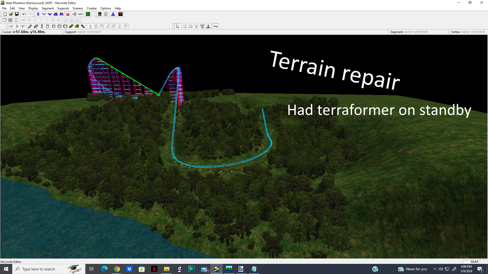Show hidden system tray icons chevron
The image size is (488, 274).
tap(435, 269)
